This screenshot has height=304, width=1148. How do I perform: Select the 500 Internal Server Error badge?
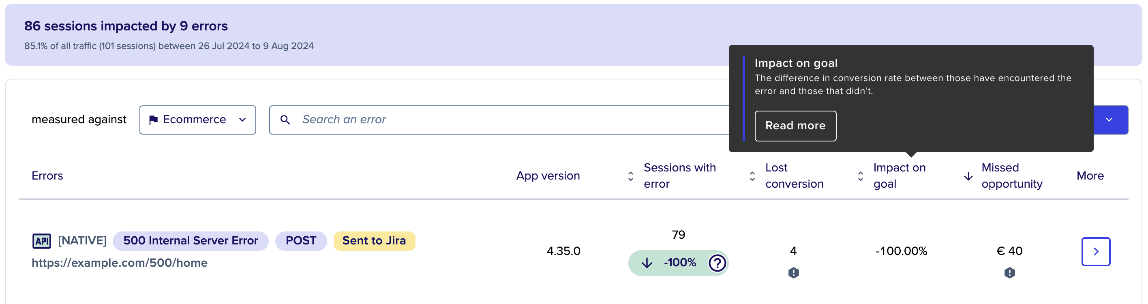(x=191, y=240)
